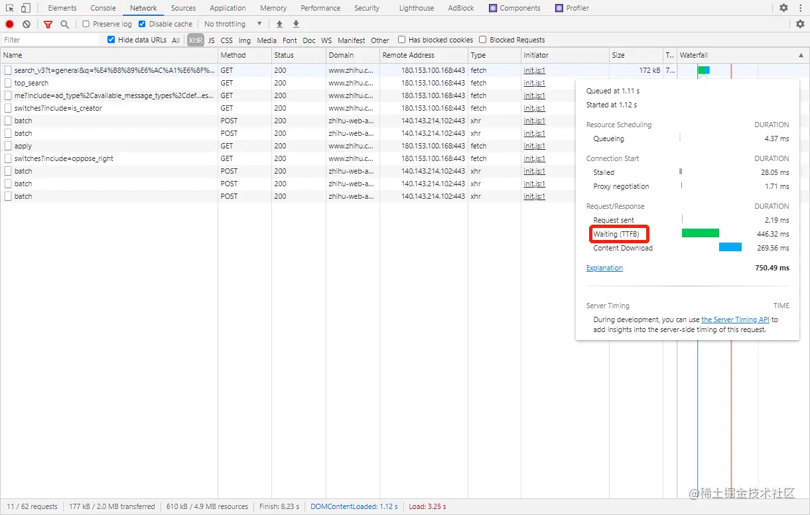This screenshot has height=515, width=810.
Task: Export HAR file with download arrow
Action: tap(296, 24)
